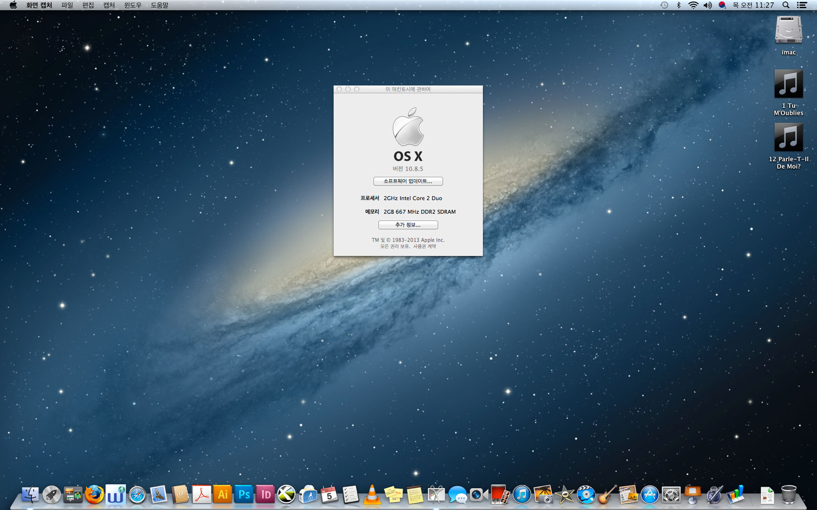This screenshot has width=817, height=510.
Task: Launch Photoshop from the dock
Action: [x=244, y=494]
